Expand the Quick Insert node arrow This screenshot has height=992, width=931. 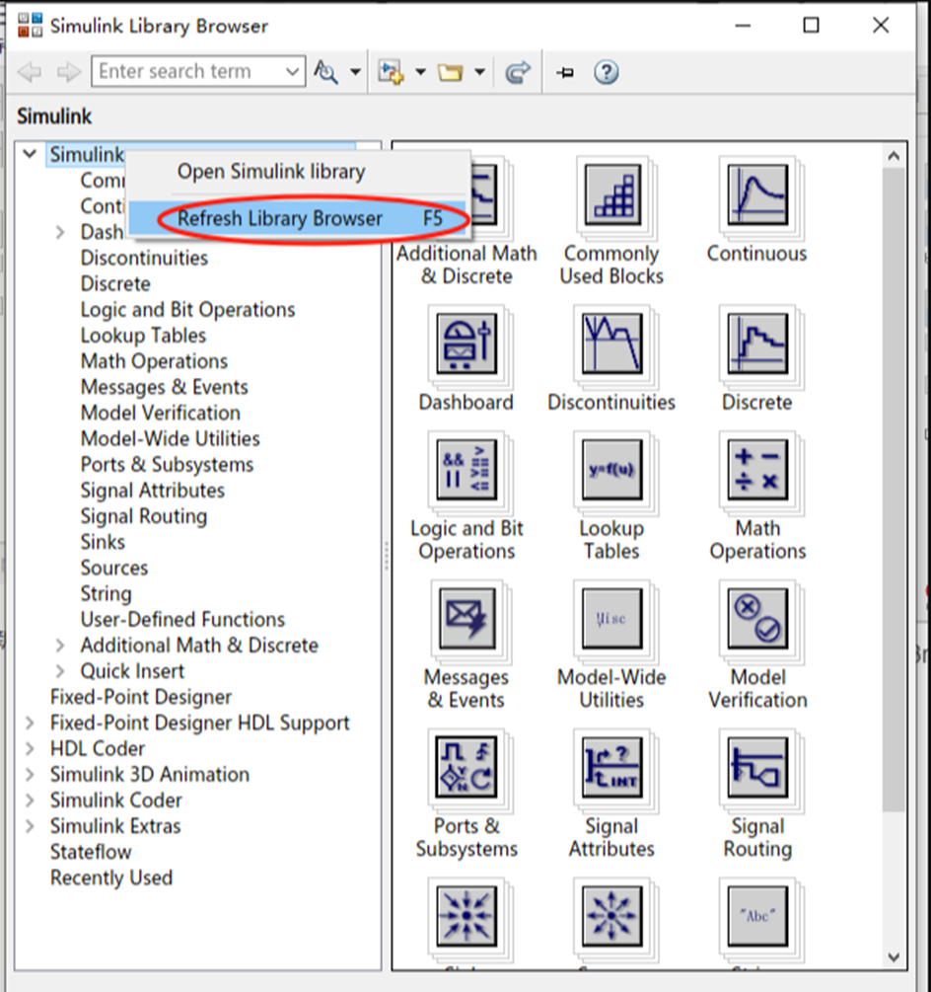[x=60, y=671]
